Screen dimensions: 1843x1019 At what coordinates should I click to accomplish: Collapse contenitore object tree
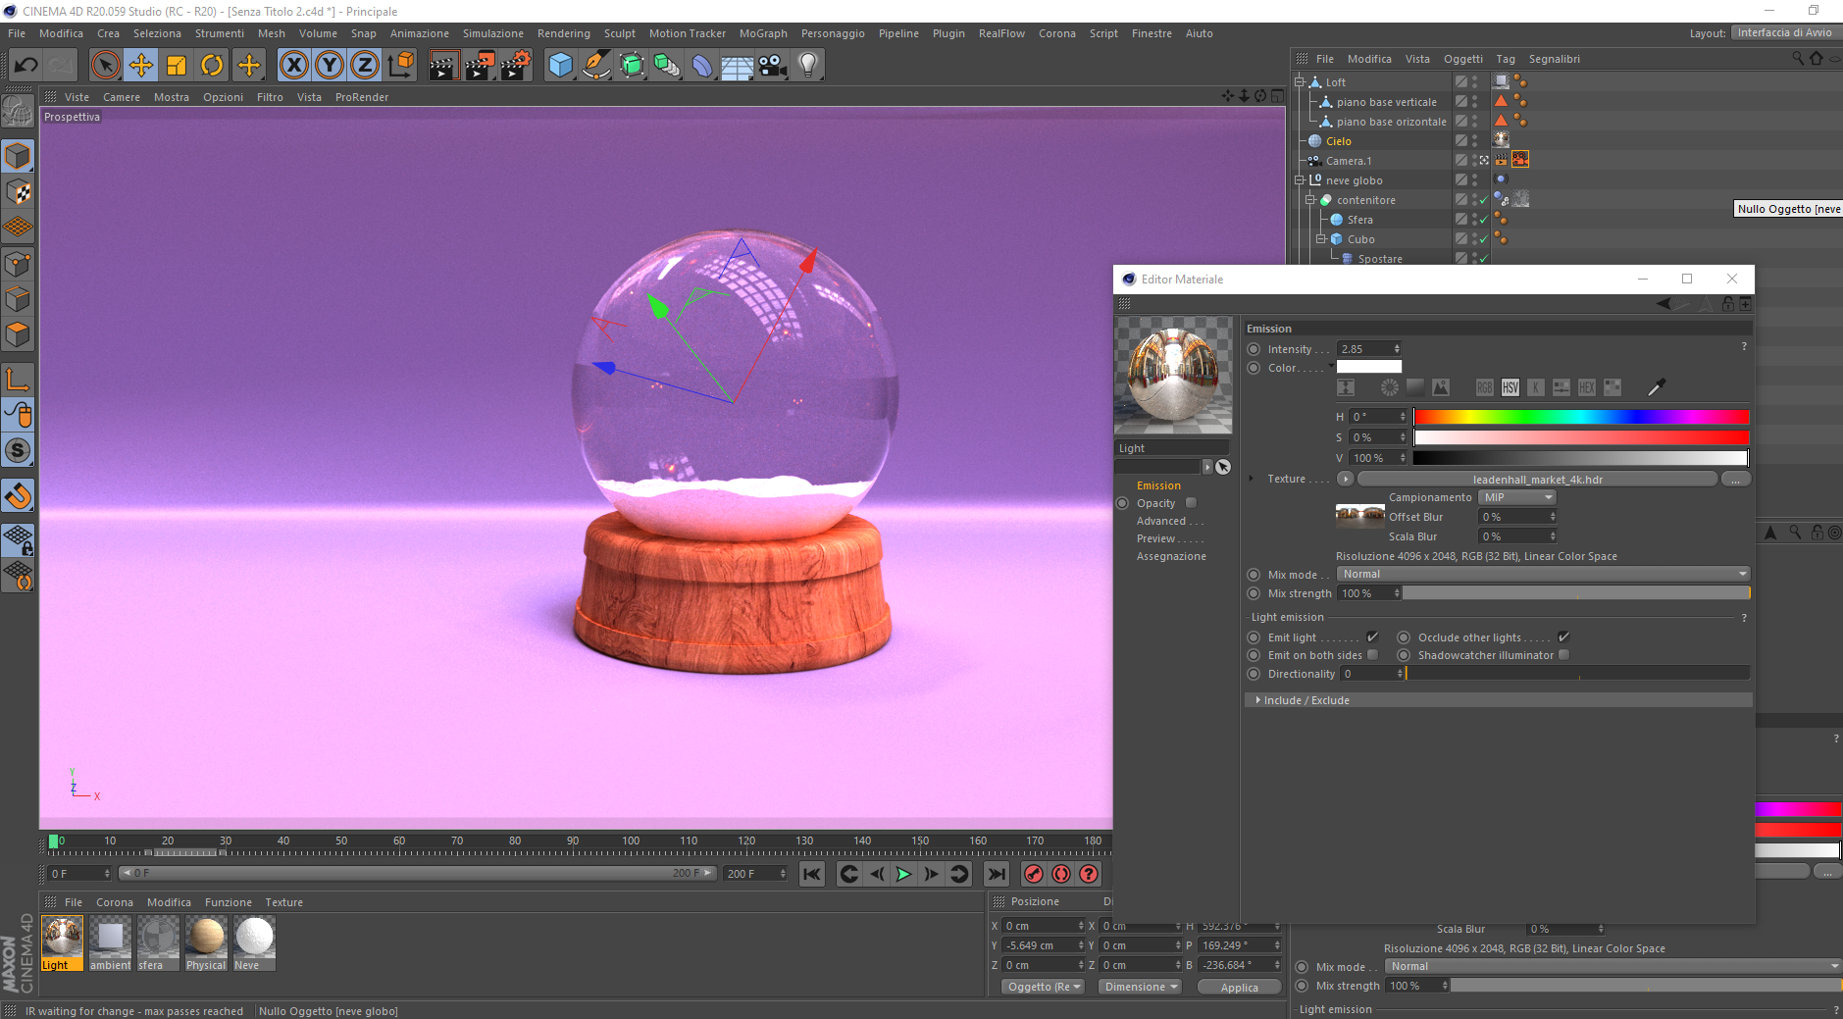1309,200
